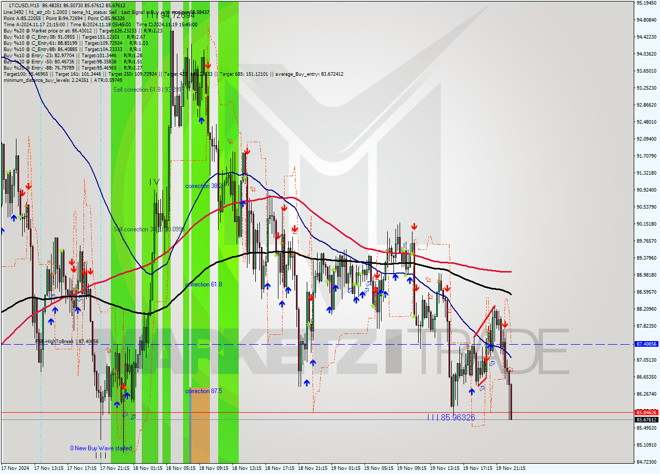This screenshot has height=474, width=660.
Task: Click the '19 Nov 17:15' time label
Action: pos(478,468)
